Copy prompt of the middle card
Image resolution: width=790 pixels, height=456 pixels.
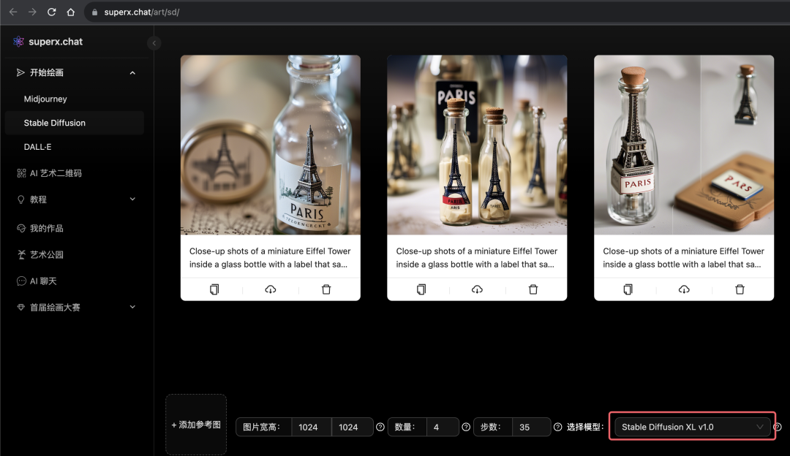(x=421, y=289)
